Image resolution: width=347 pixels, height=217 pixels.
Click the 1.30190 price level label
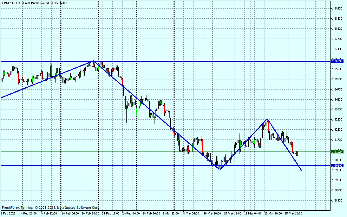[337, 165]
